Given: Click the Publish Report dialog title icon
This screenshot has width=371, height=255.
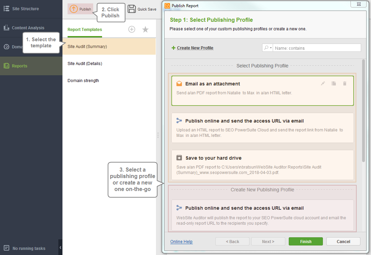Looking at the screenshot, I should click(167, 6).
